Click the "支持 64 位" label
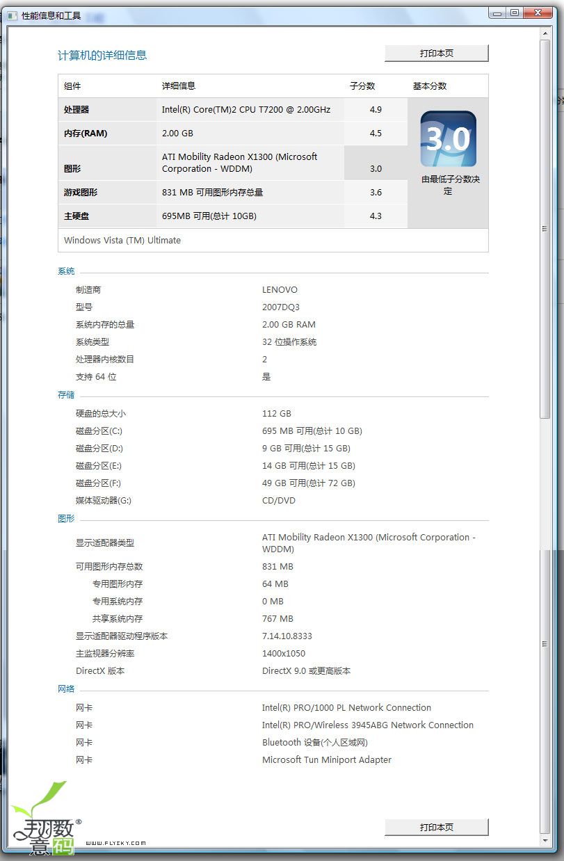 [96, 377]
